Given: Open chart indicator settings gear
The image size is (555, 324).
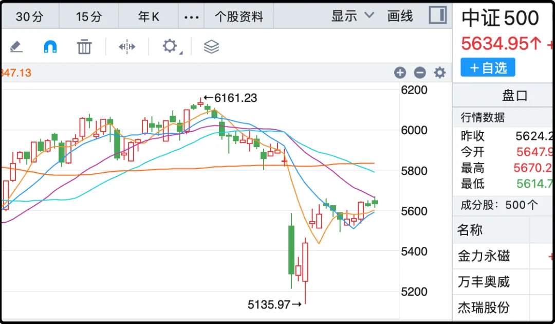Looking at the screenshot, I should coord(440,73).
